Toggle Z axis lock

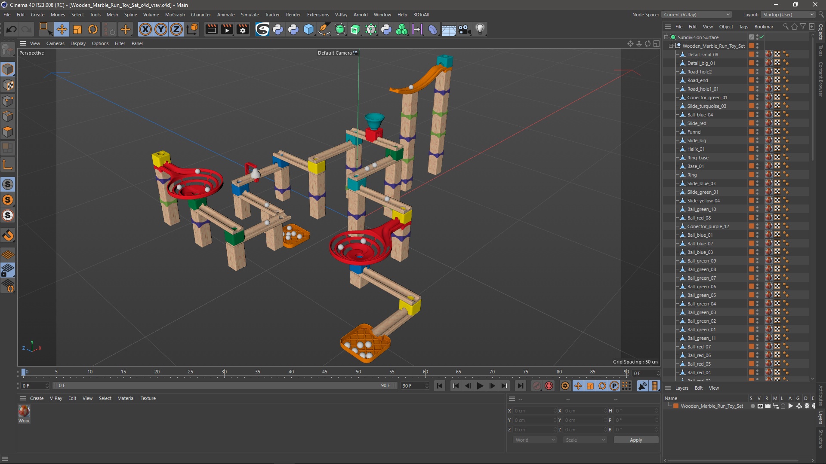[x=176, y=29]
